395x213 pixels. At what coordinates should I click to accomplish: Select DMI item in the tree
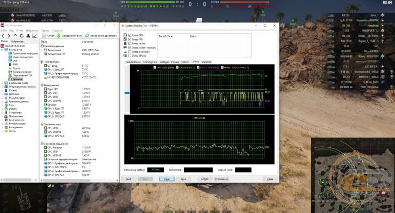click(13, 61)
